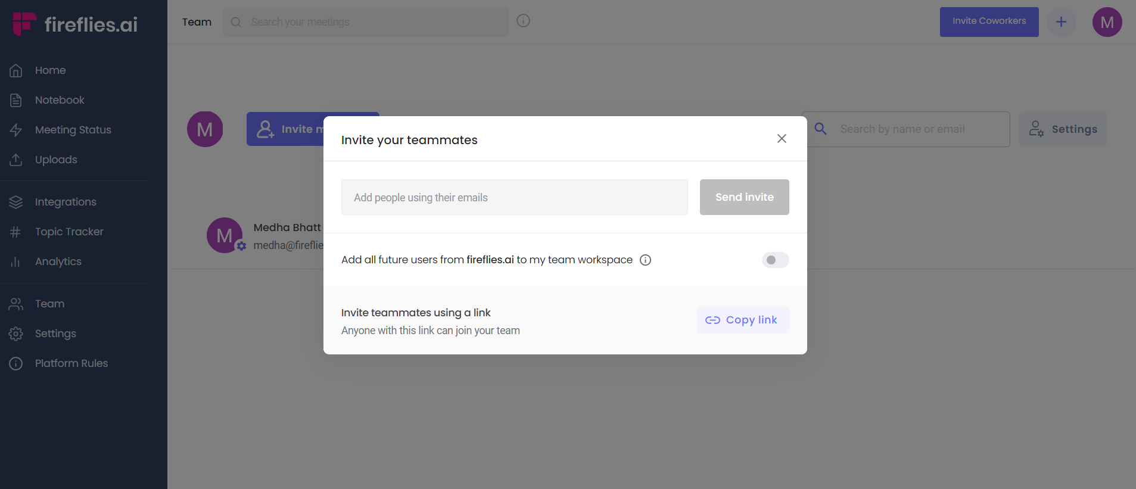The image size is (1136, 489).
Task: Open the profile avatar menu
Action: coord(1107,22)
